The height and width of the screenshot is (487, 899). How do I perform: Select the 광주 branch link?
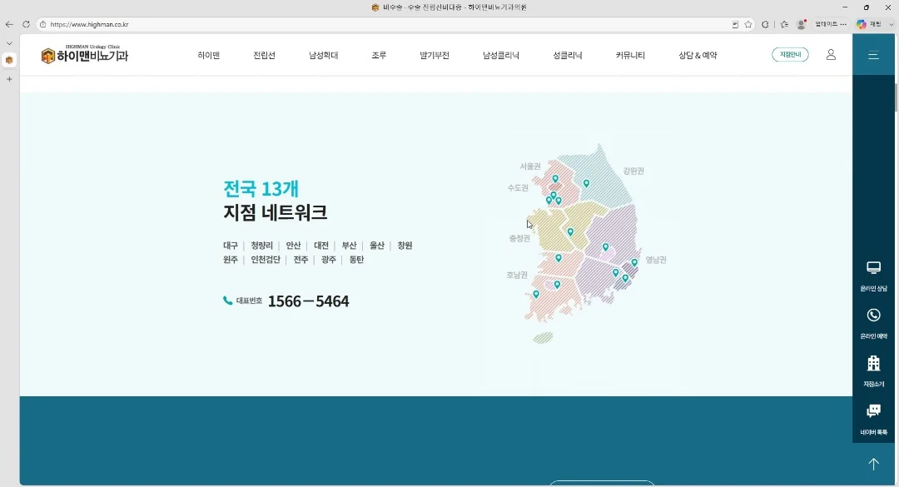point(329,260)
